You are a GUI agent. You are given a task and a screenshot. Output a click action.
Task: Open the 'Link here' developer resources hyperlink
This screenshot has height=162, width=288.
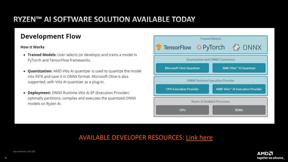[199, 138]
